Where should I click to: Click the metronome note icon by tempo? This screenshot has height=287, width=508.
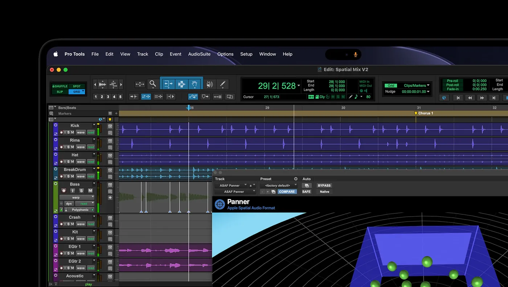pos(356,97)
